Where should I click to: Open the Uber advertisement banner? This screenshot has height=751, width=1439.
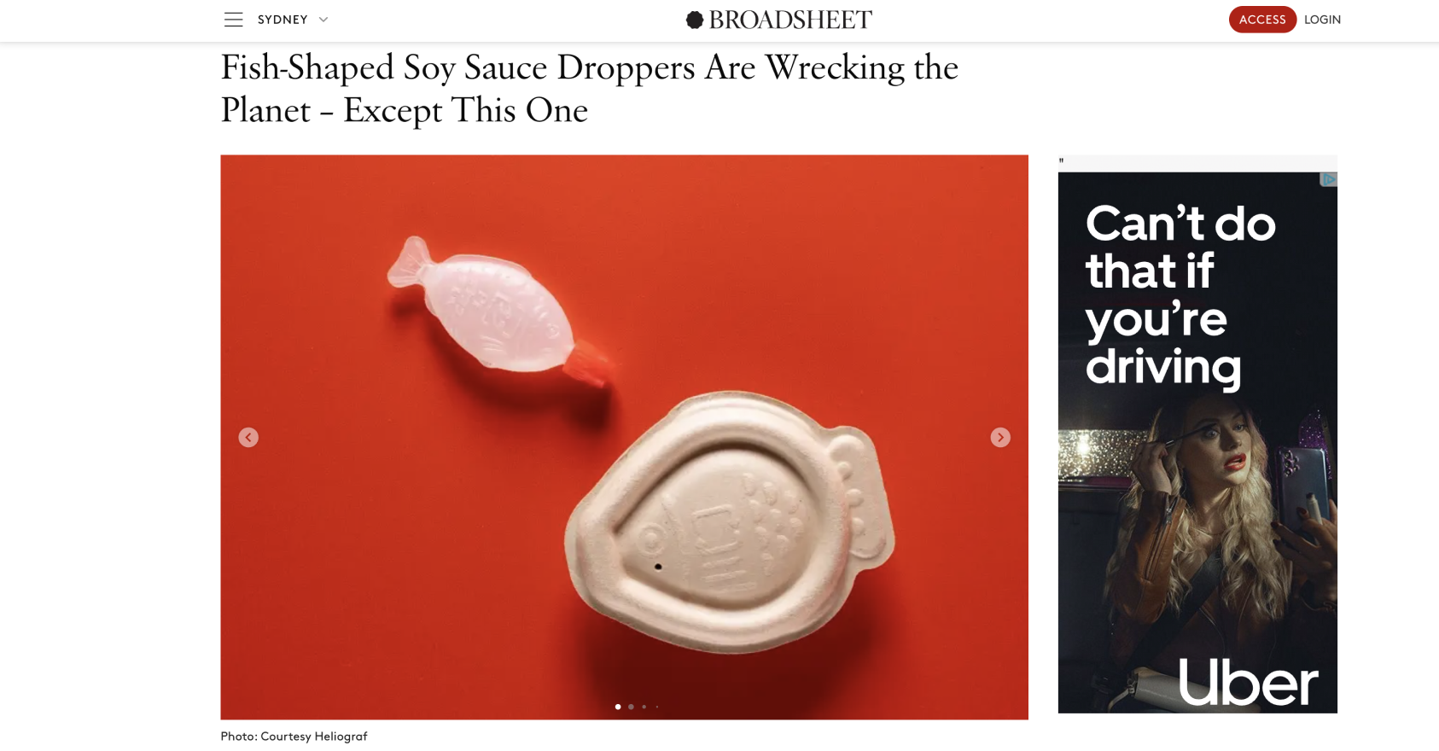click(x=1197, y=442)
